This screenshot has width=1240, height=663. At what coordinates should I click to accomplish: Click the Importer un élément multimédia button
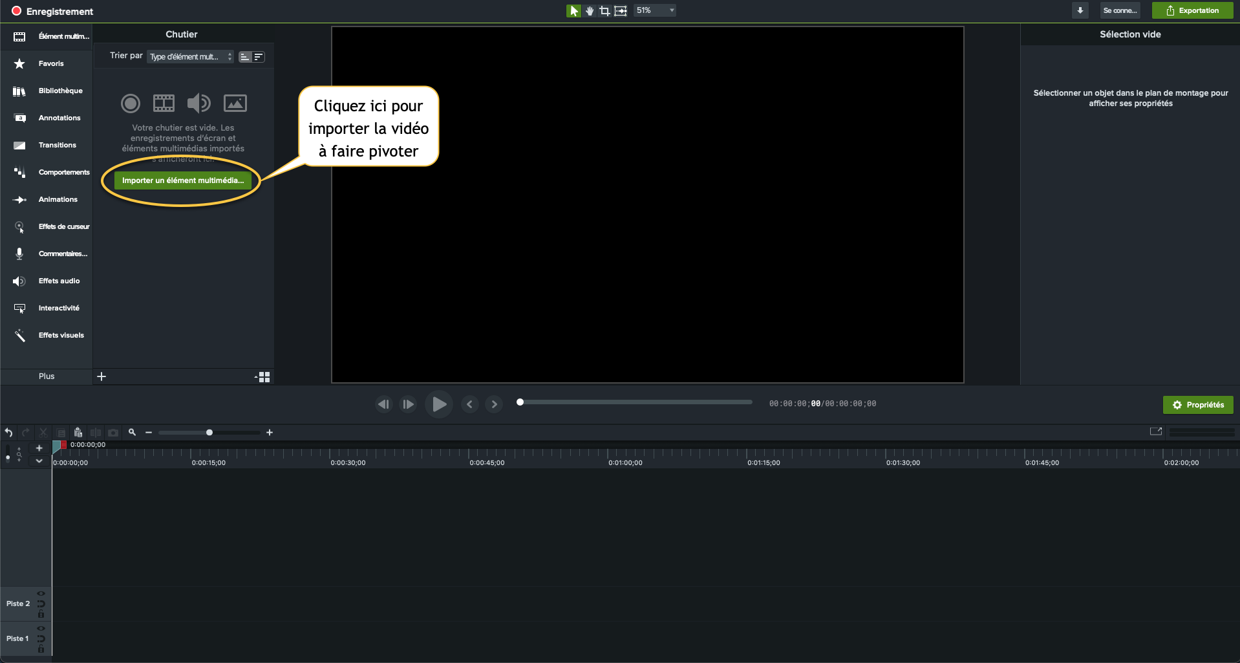coord(183,180)
